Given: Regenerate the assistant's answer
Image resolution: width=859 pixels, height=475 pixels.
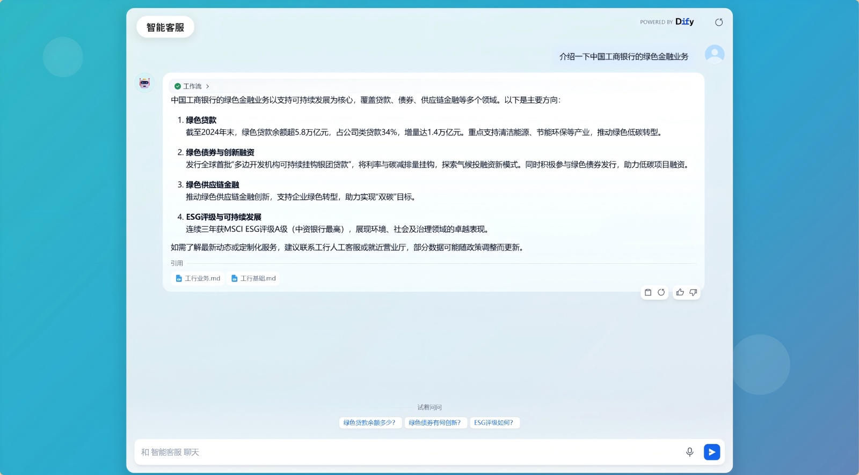Looking at the screenshot, I should pos(661,292).
